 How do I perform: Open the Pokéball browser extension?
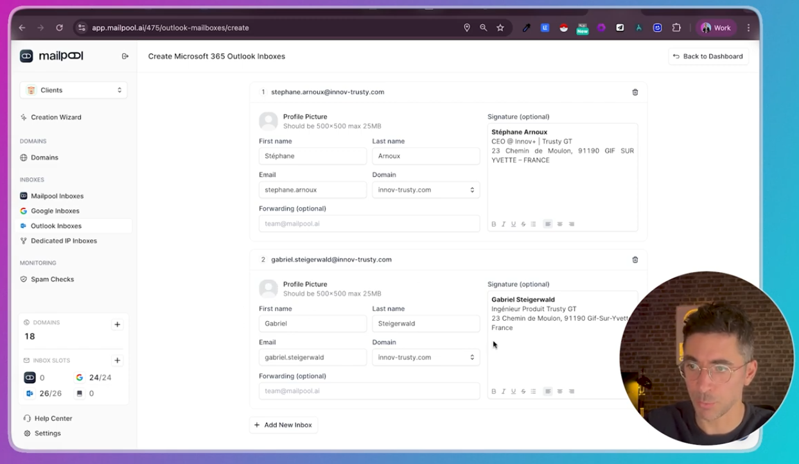point(564,28)
